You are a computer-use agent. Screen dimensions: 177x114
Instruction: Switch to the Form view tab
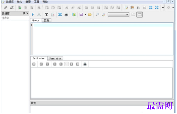click(55, 59)
